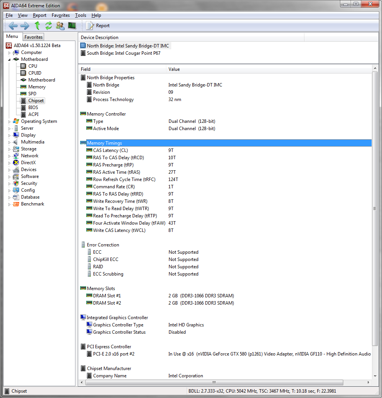Open the Report menu
Screen dimensions: 382x398
39,15
